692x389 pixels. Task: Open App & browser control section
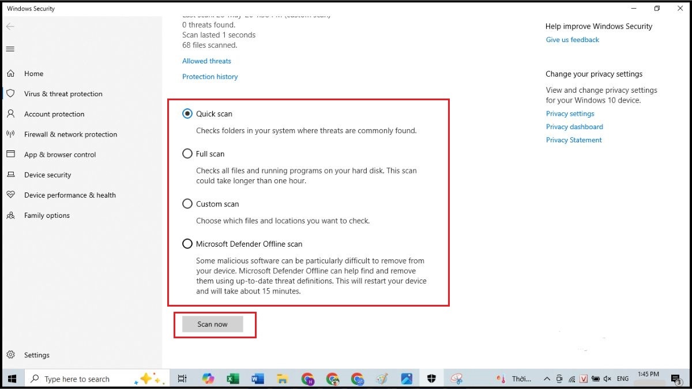point(60,154)
